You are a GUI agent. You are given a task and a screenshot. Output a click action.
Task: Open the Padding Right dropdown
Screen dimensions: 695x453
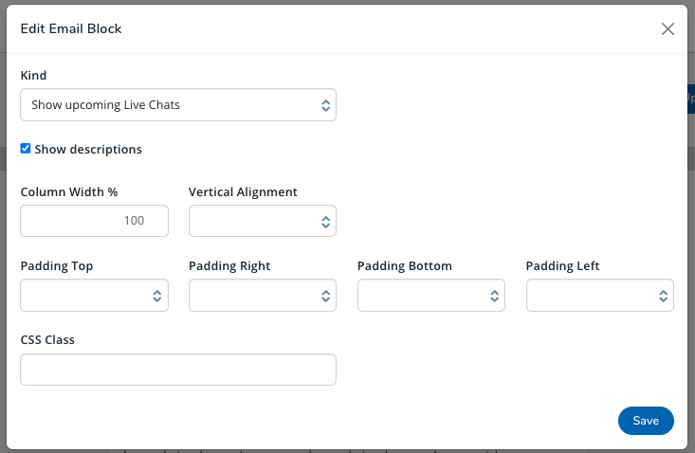[263, 296]
